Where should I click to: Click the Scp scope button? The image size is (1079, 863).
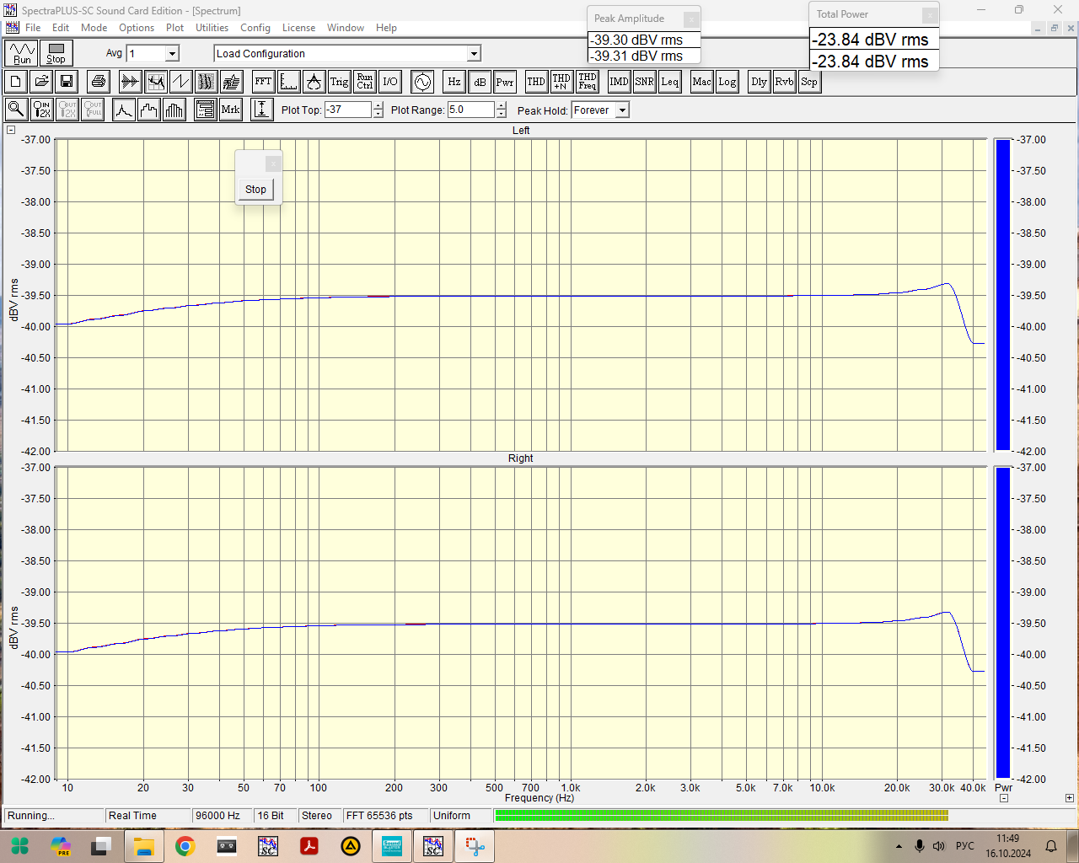point(809,82)
